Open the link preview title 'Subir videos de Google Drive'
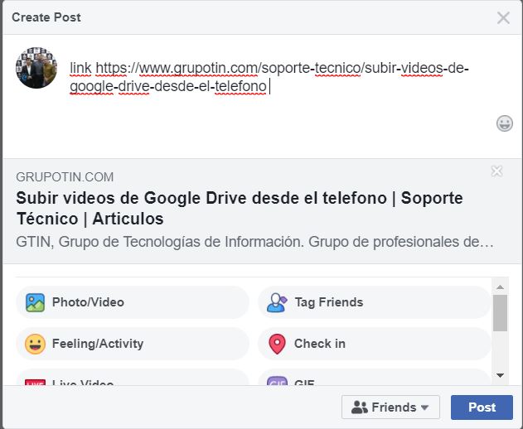This screenshot has height=429, width=523. pyautogui.click(x=240, y=209)
